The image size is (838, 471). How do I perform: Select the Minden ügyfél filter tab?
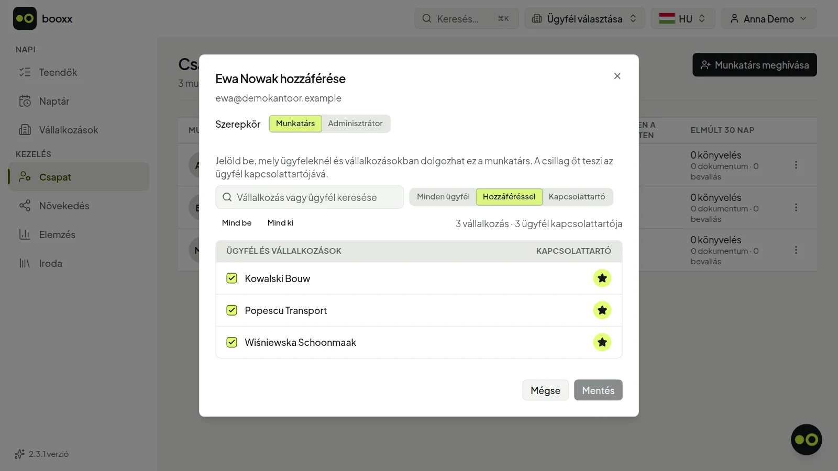tap(443, 197)
